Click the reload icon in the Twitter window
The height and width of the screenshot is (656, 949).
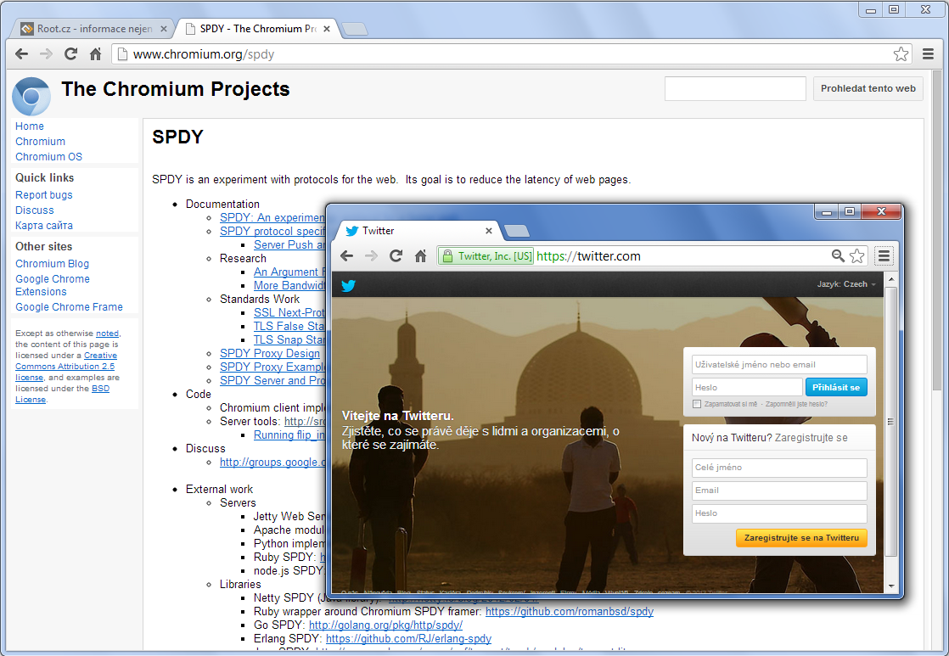click(x=395, y=255)
